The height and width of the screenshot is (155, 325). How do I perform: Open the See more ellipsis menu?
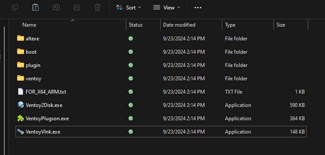(198, 7)
